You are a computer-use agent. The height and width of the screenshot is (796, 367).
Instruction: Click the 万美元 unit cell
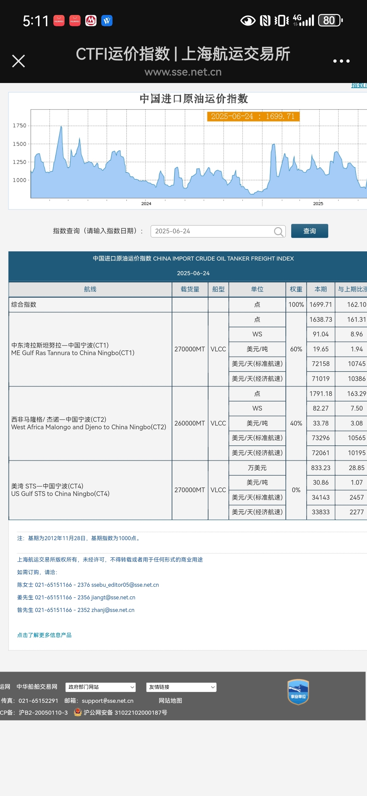click(x=257, y=468)
